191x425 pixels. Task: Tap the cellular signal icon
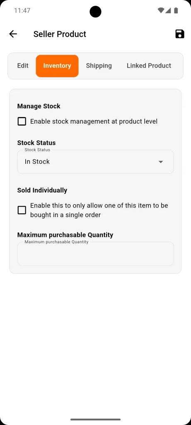pos(168,10)
